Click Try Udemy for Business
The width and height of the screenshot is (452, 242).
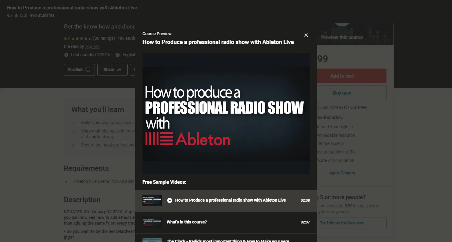tap(342, 223)
